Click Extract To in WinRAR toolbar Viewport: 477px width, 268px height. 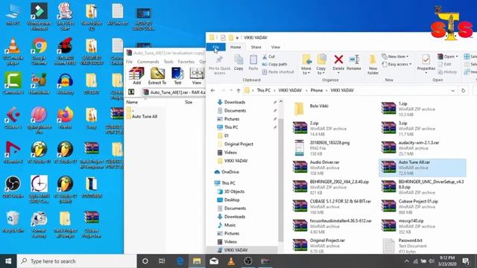pos(157,76)
